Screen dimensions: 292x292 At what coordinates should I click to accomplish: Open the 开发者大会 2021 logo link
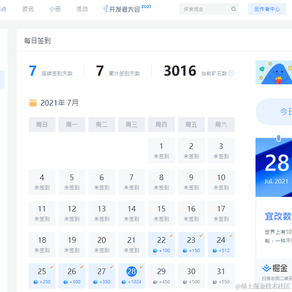point(127,9)
